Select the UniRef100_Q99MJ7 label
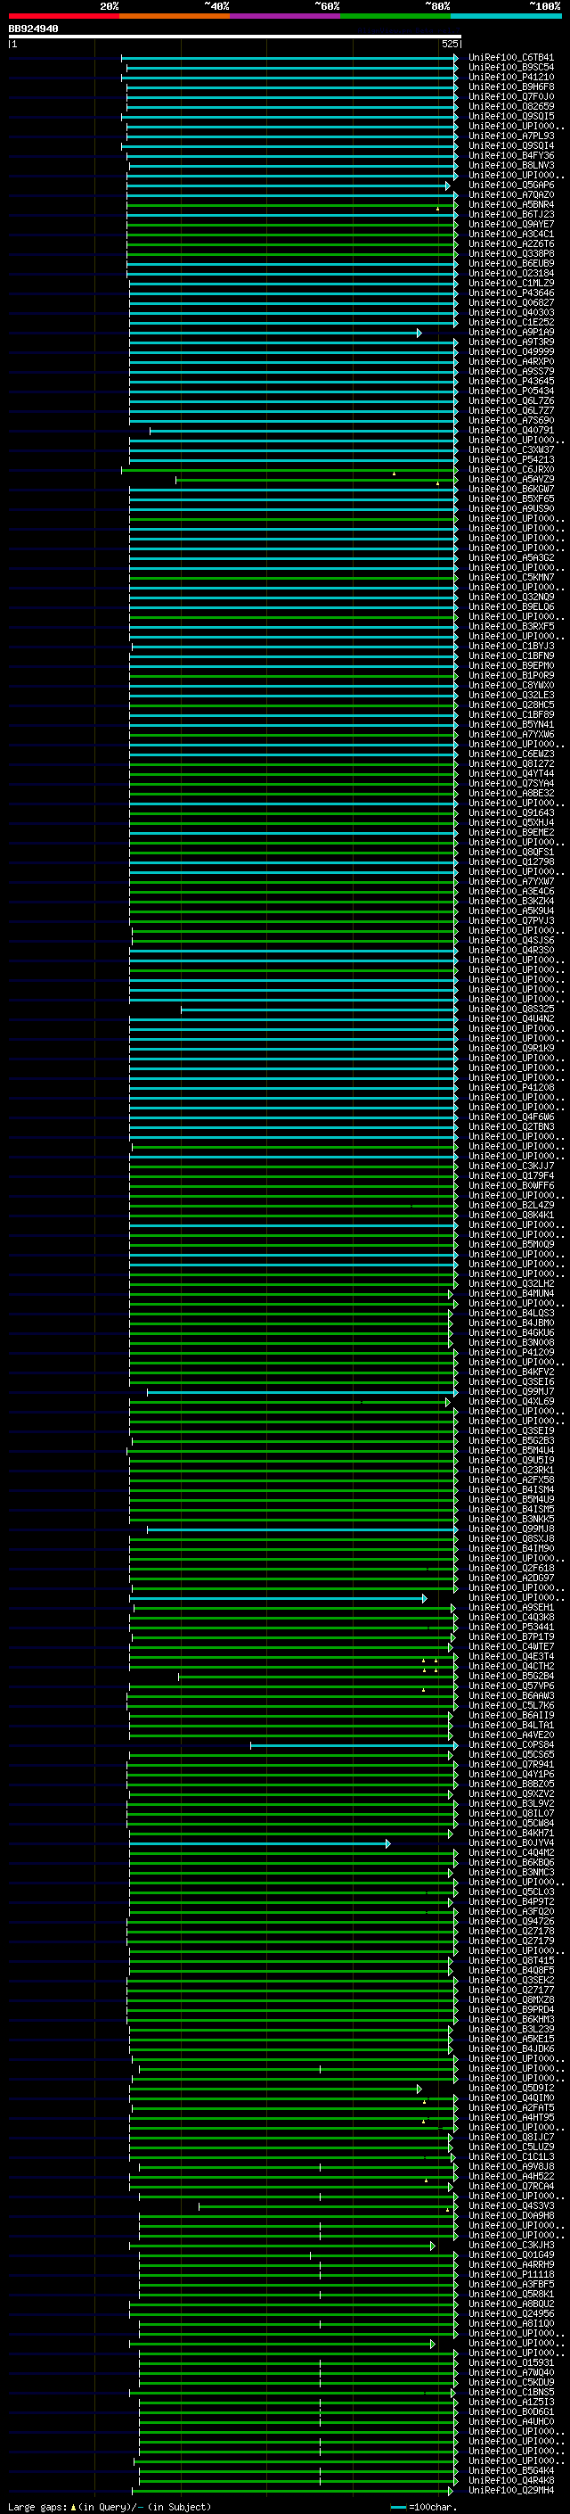 [x=511, y=1392]
